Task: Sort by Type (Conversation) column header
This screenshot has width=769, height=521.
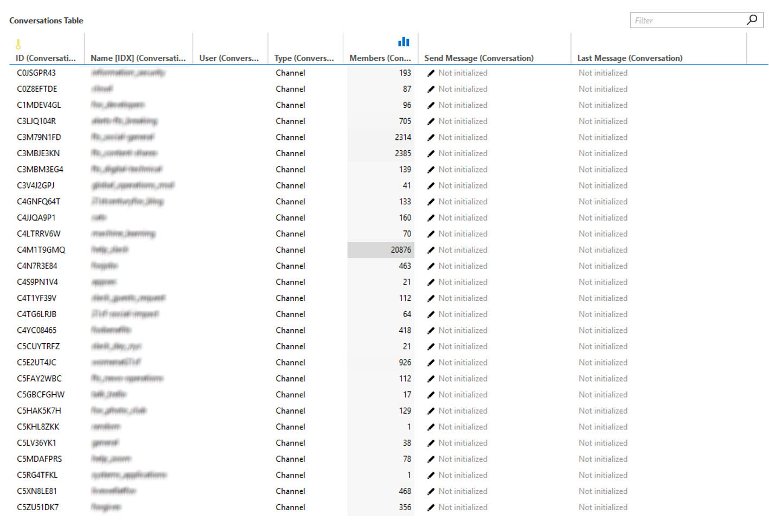Action: coord(304,58)
